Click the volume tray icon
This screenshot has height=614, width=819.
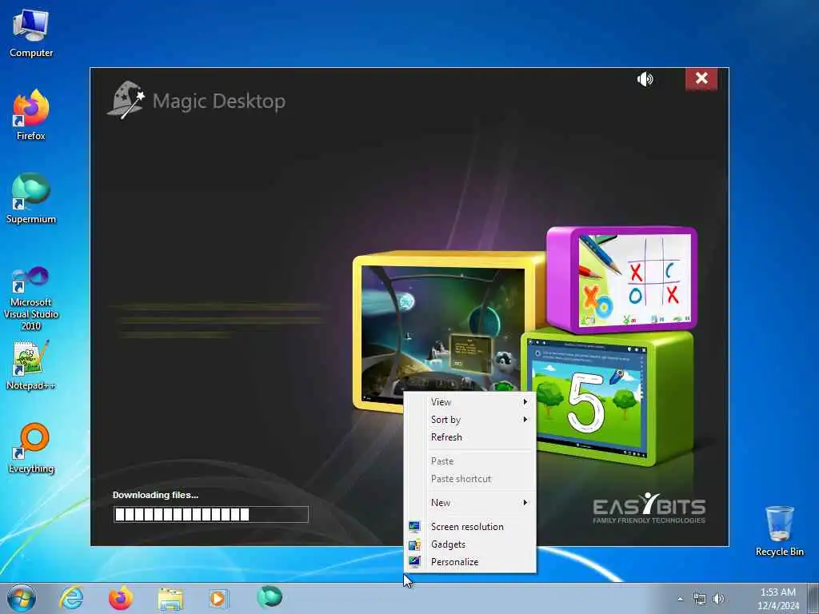(x=719, y=599)
